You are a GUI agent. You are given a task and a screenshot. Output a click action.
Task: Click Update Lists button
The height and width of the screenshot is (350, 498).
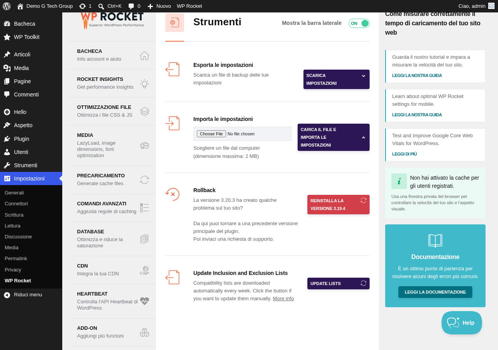click(x=338, y=283)
